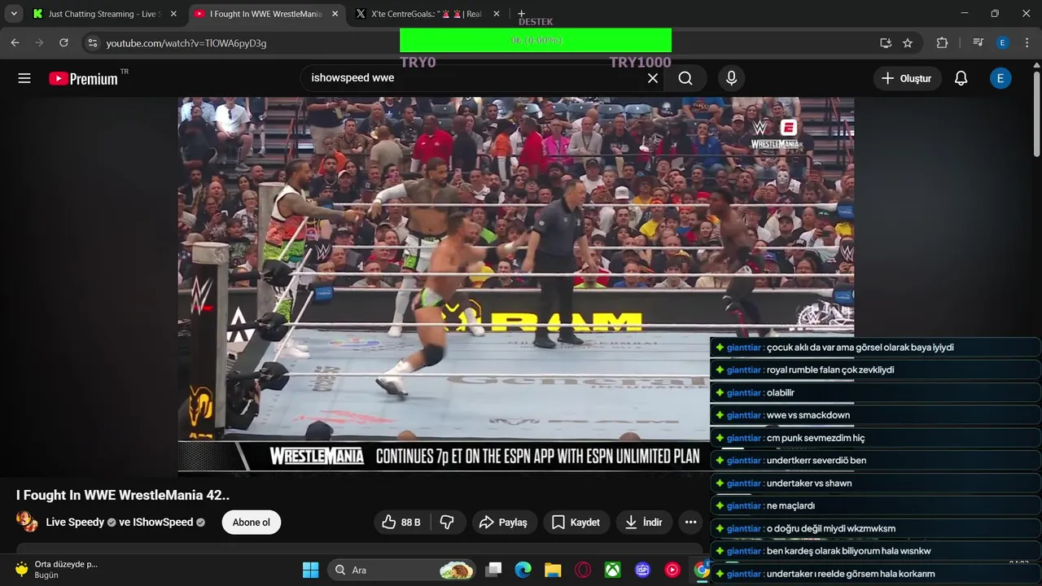
Task: Open the Chrome profile avatar
Action: coord(1002,42)
